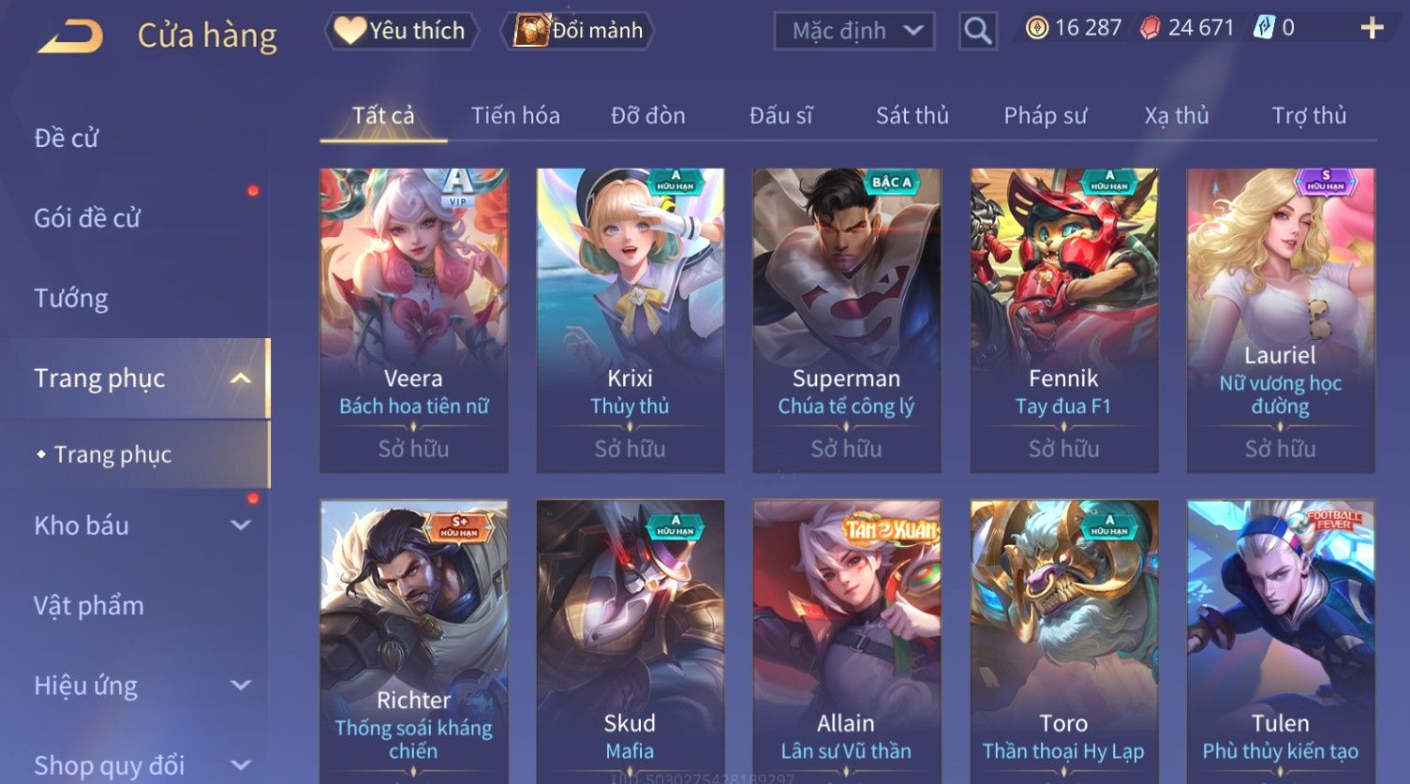Open Đổi mảnh fragment exchange
This screenshot has height=784, width=1410.
(x=578, y=31)
